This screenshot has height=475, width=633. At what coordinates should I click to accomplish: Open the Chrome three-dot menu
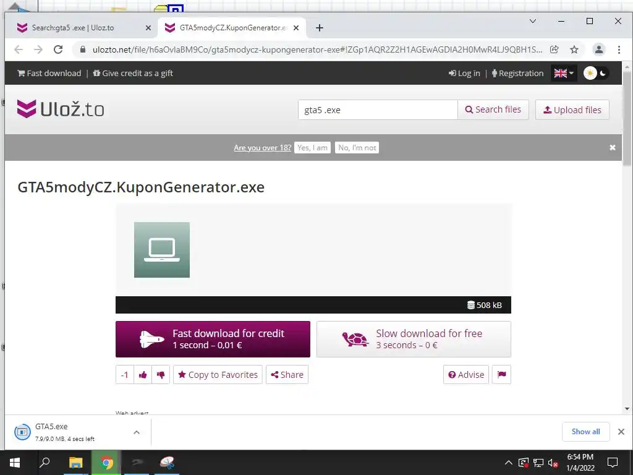click(x=619, y=49)
